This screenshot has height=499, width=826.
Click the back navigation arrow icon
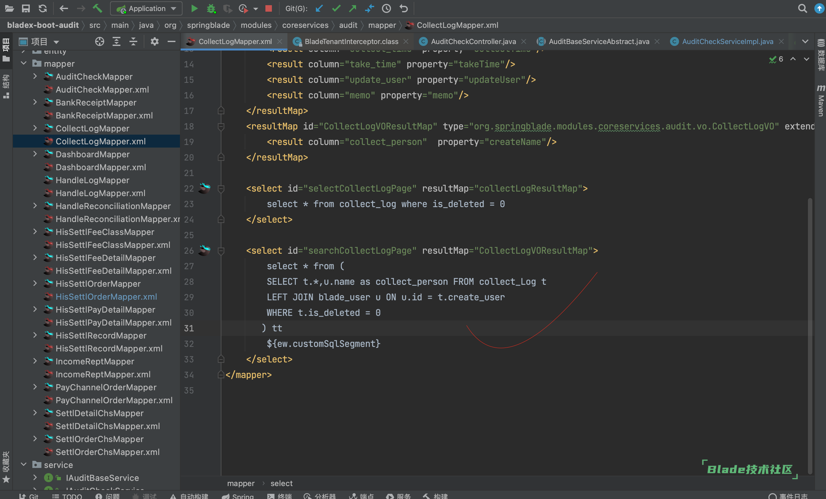point(63,8)
